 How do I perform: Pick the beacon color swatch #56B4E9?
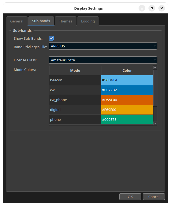pos(127,80)
